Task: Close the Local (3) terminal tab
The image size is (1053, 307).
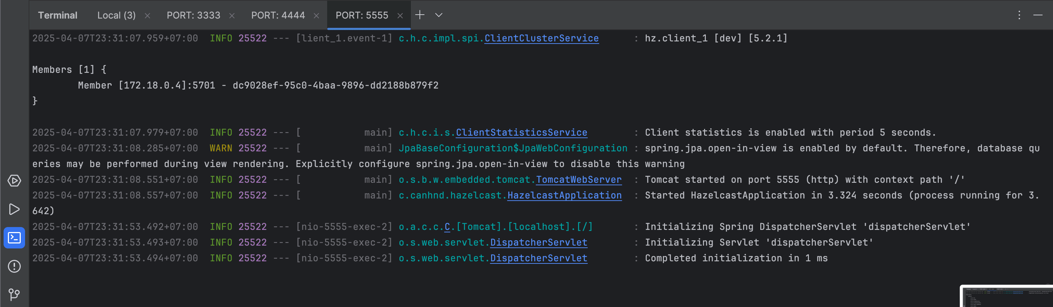Action: point(147,15)
